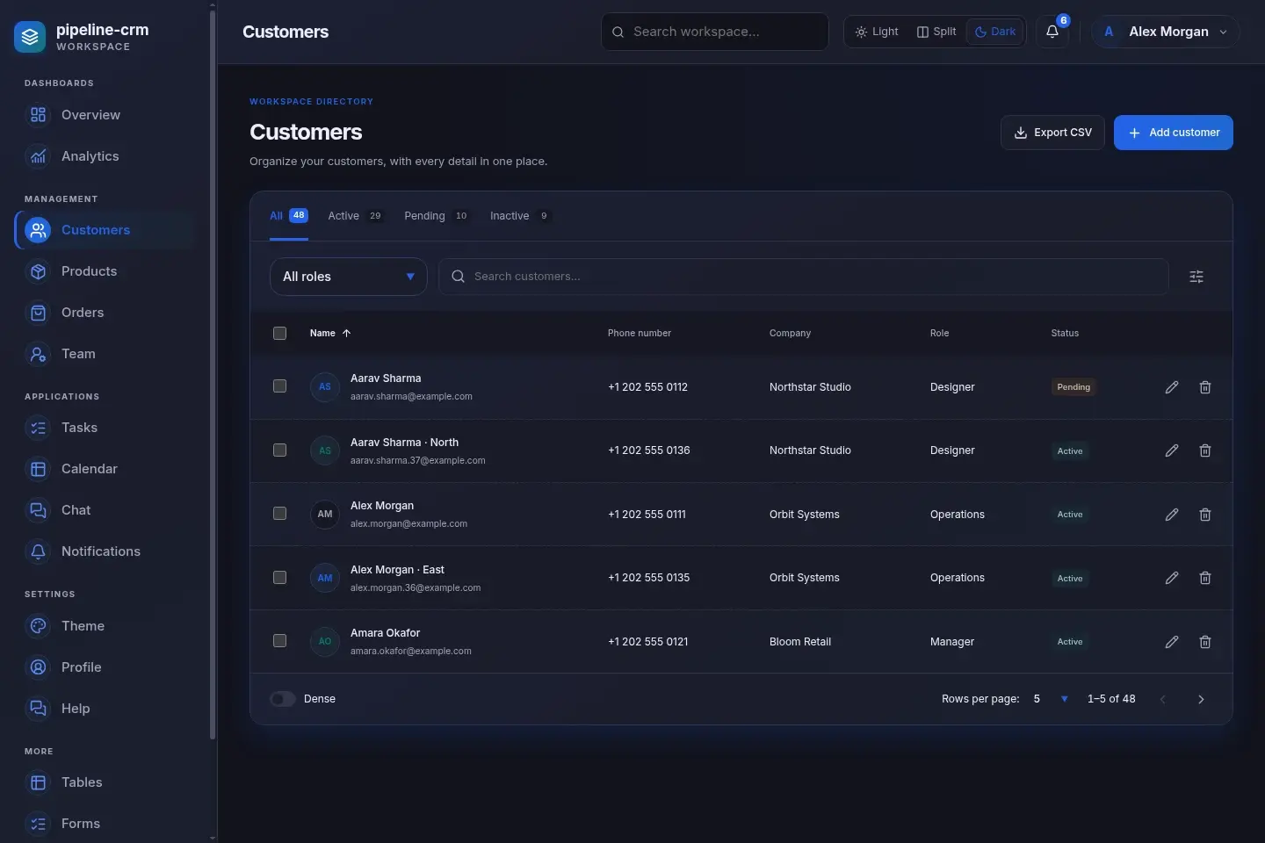Open Forms in the sidebar
The height and width of the screenshot is (843, 1265).
(105, 824)
